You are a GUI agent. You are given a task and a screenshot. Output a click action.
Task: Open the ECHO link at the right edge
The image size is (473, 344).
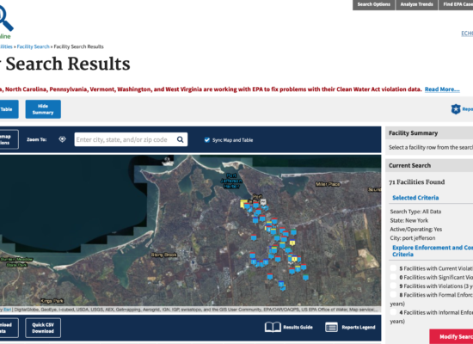tap(467, 34)
